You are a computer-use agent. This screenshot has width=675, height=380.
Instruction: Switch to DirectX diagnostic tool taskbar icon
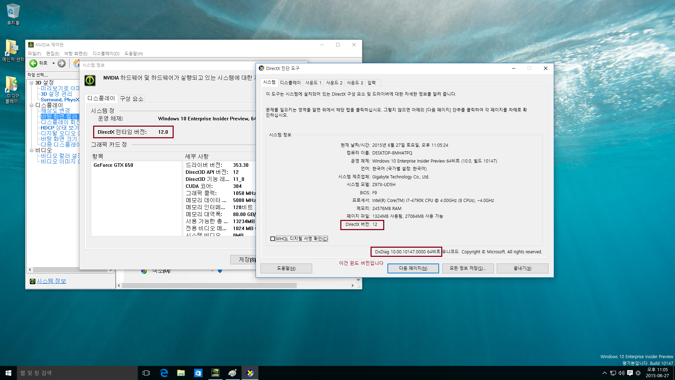click(250, 373)
